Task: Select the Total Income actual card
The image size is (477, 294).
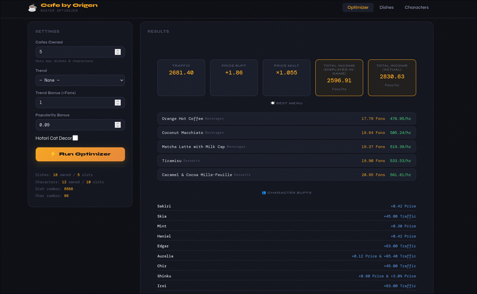Action: (x=392, y=78)
